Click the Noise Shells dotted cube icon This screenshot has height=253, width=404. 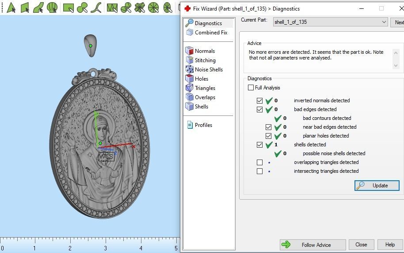(189, 69)
